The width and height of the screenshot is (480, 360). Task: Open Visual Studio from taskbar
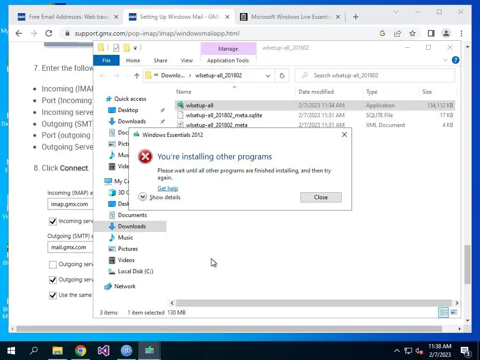(x=103, y=351)
